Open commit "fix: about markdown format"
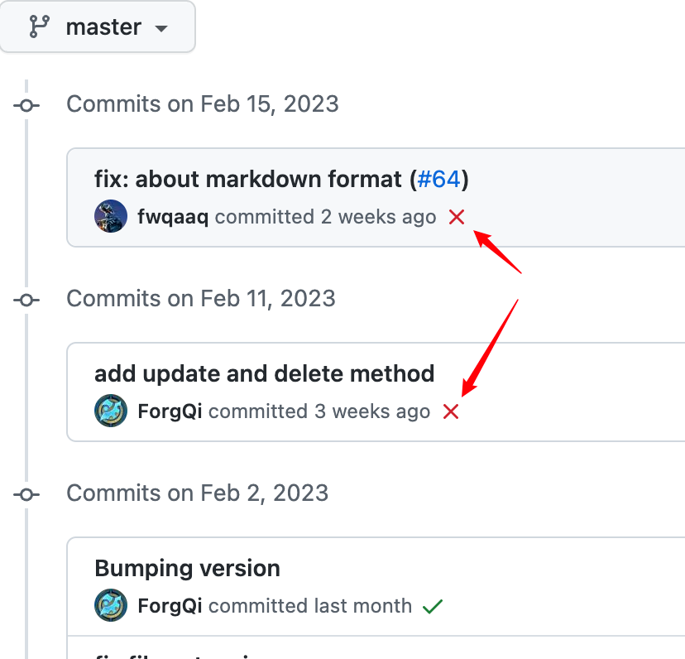685x659 pixels. 247,179
